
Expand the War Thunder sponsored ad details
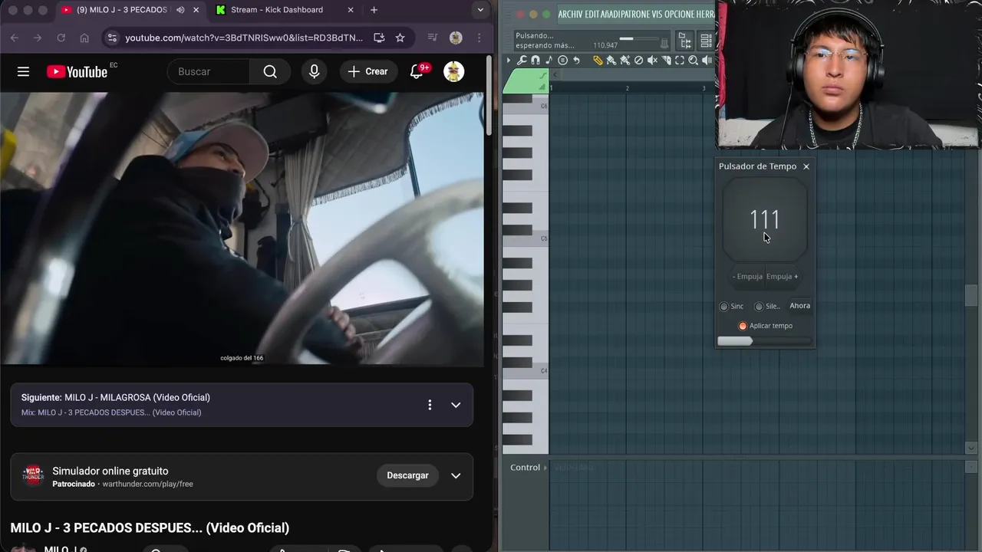pos(456,475)
